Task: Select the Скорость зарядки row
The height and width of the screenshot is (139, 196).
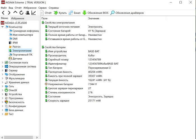Action: (x=73, y=101)
